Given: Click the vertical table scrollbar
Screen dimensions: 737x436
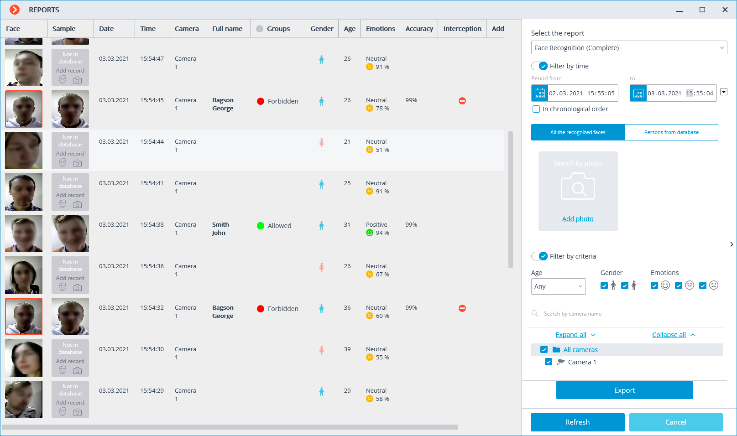Looking at the screenshot, I should (511, 199).
